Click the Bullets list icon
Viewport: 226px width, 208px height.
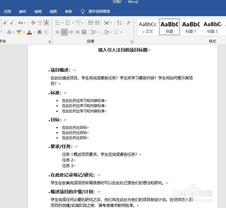tap(58, 23)
